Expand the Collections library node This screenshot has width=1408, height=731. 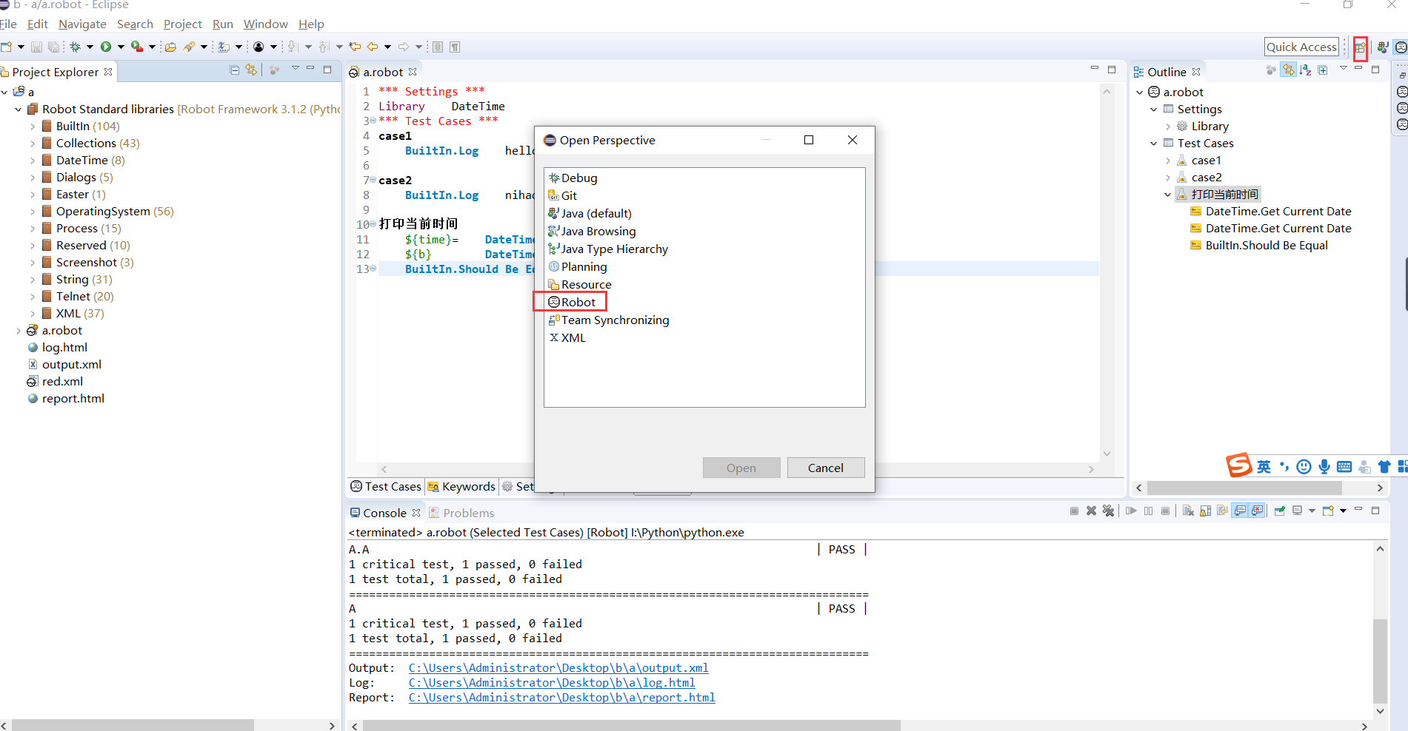click(33, 144)
